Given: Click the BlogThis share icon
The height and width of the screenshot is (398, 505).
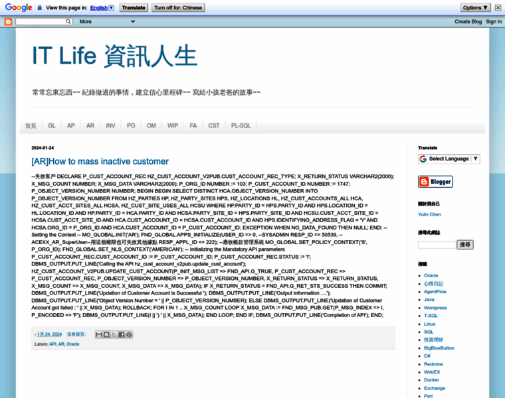Looking at the screenshot, I should (x=106, y=335).
